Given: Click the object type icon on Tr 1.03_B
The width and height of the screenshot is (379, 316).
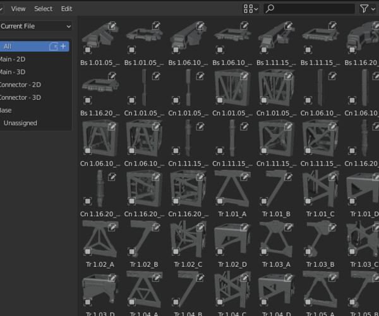Looking at the screenshot, I should point(308,252).
